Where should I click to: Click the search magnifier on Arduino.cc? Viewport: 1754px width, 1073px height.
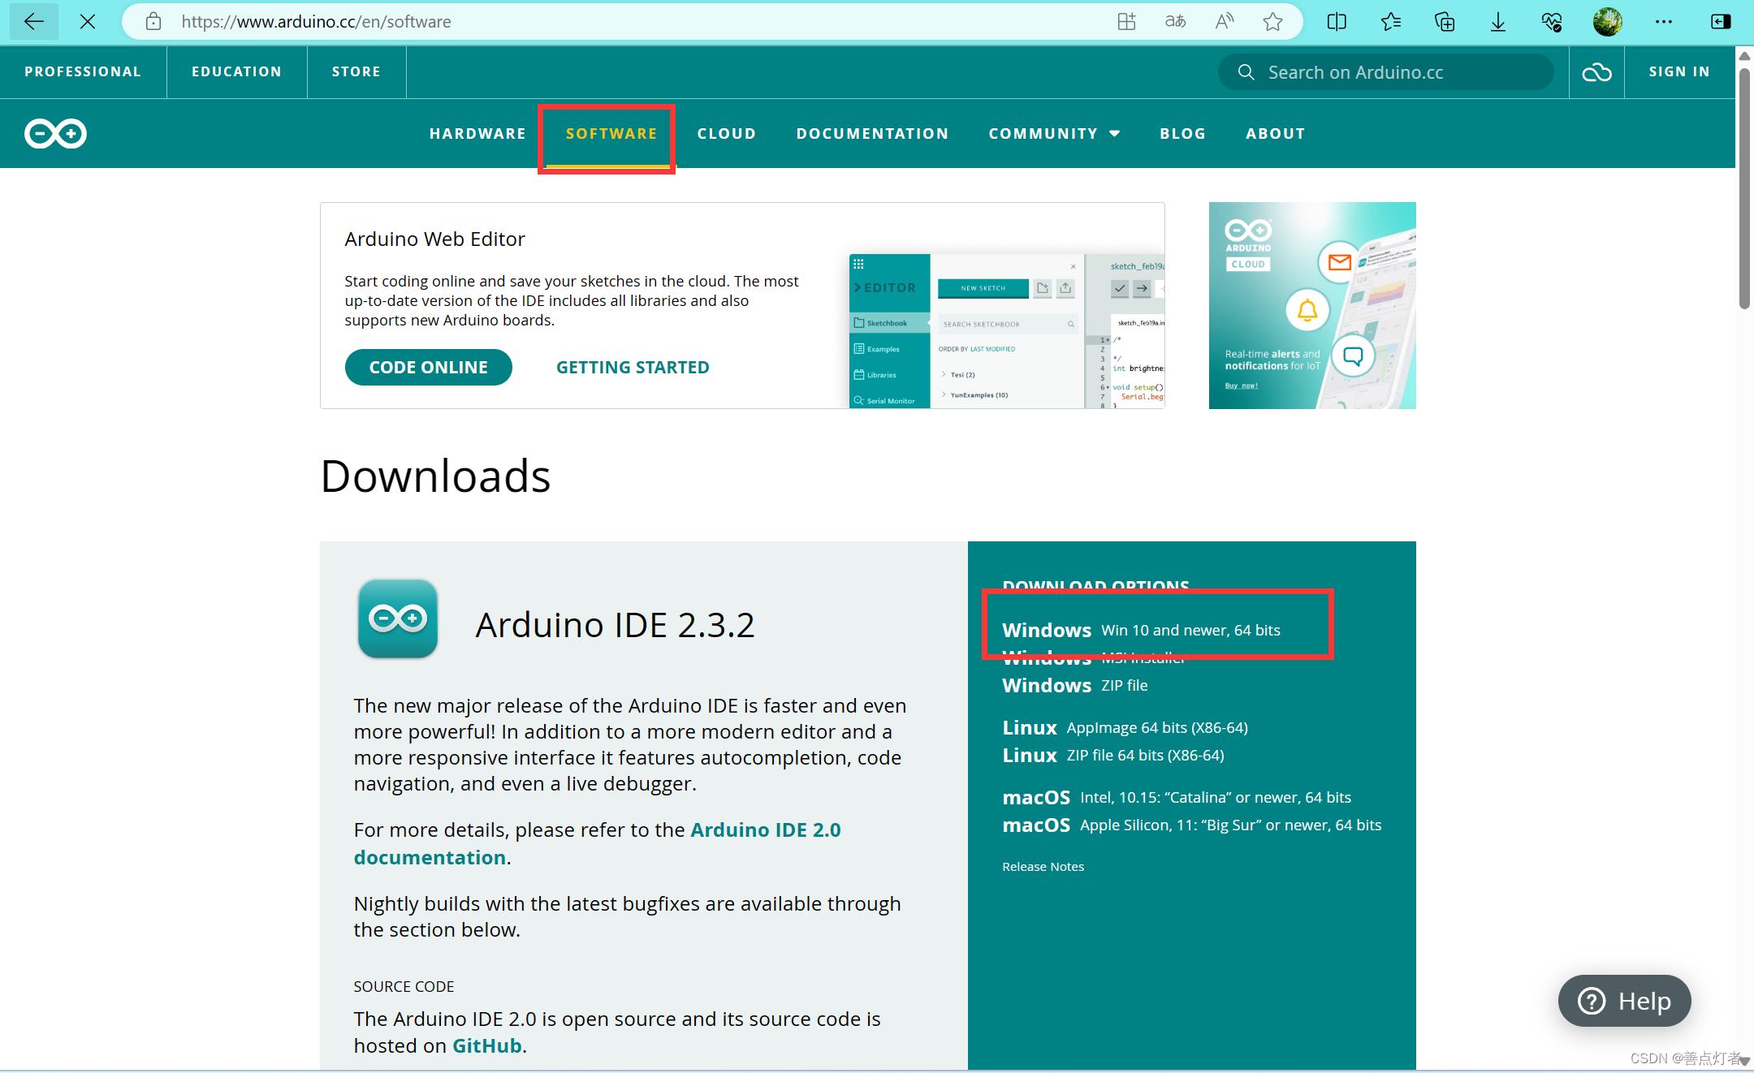tap(1246, 71)
